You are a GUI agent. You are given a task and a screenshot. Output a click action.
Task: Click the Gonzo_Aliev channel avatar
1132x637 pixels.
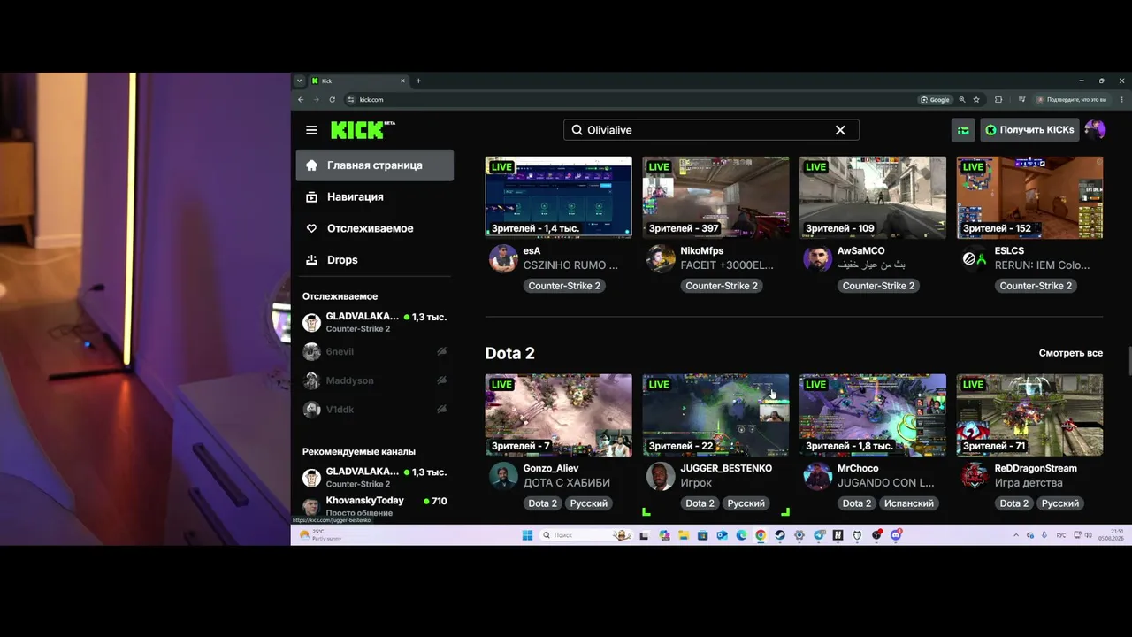click(x=503, y=476)
